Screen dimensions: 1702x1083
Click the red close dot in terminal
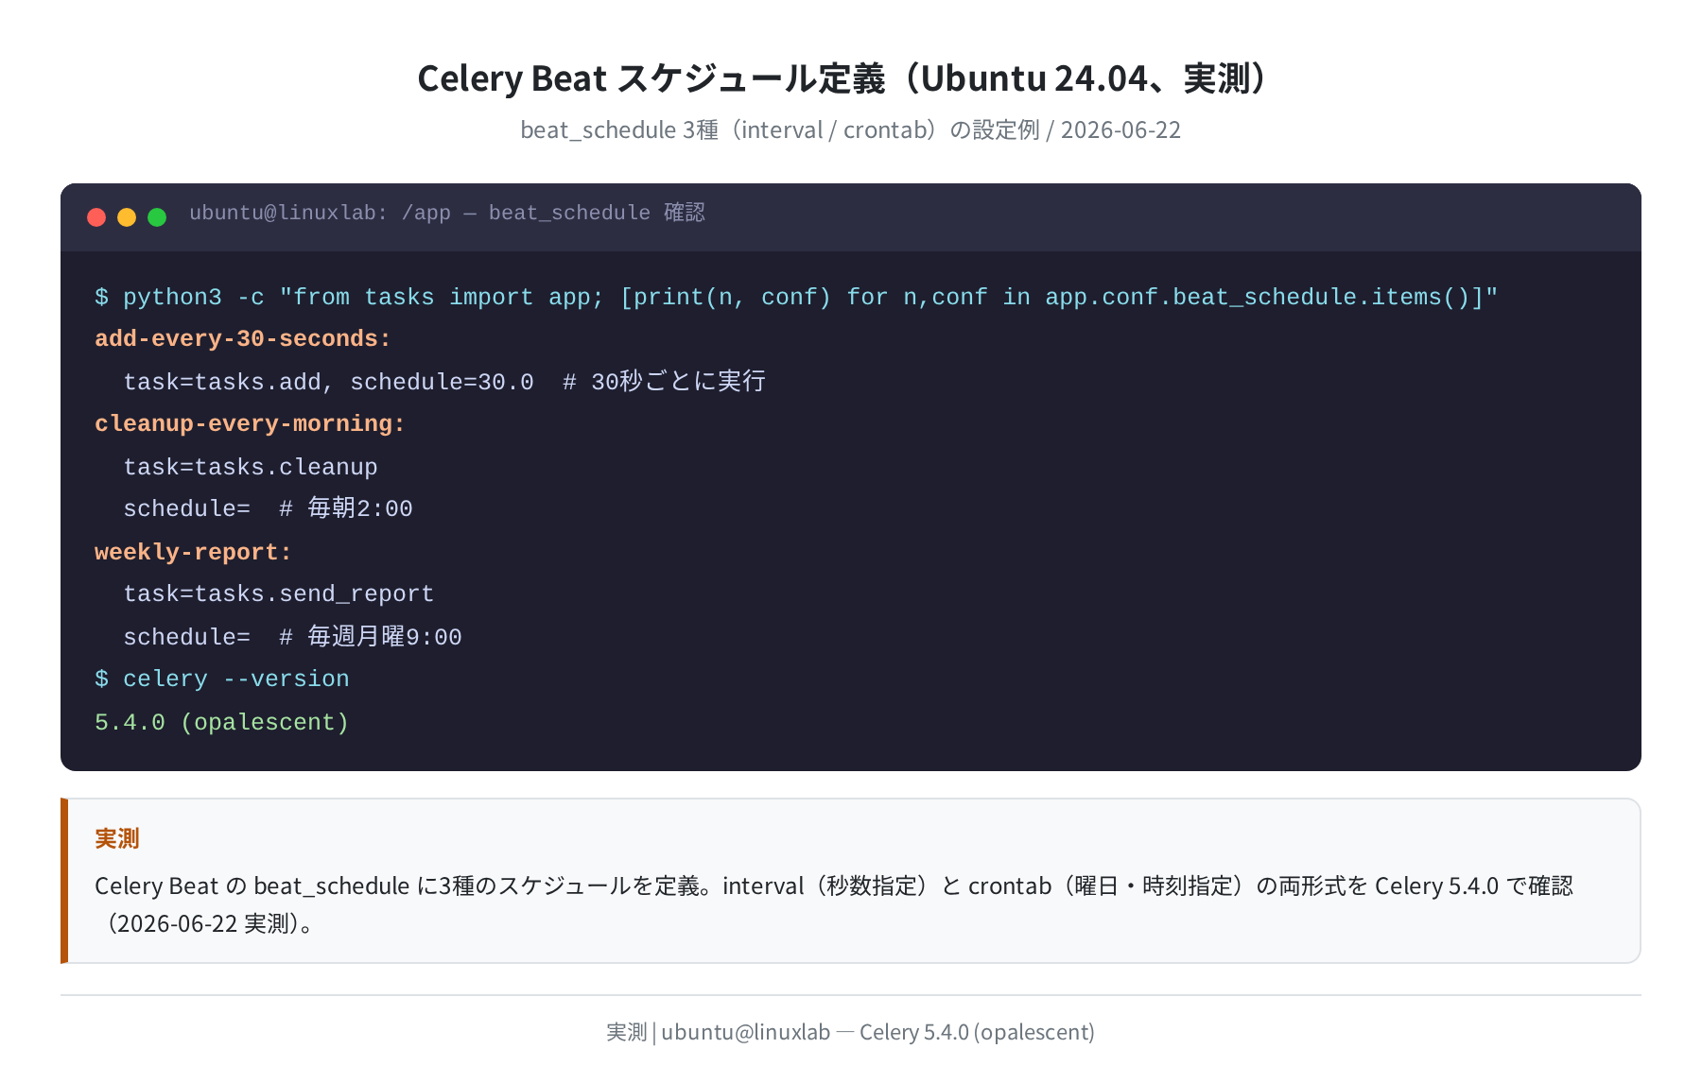pyautogui.click(x=96, y=217)
